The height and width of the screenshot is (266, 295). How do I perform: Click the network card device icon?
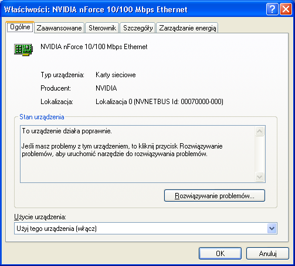pos(23,50)
